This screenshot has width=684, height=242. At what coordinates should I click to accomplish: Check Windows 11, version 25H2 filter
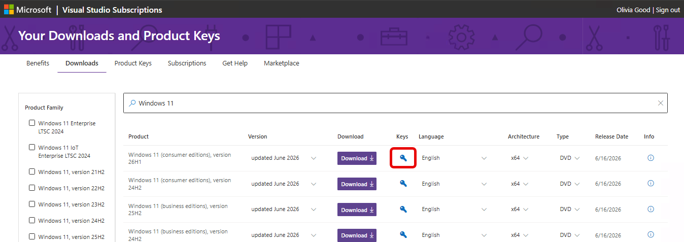[32, 236]
